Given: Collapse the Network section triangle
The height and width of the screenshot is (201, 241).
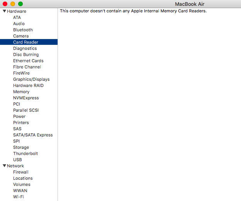Looking at the screenshot, I should coord(5,165).
